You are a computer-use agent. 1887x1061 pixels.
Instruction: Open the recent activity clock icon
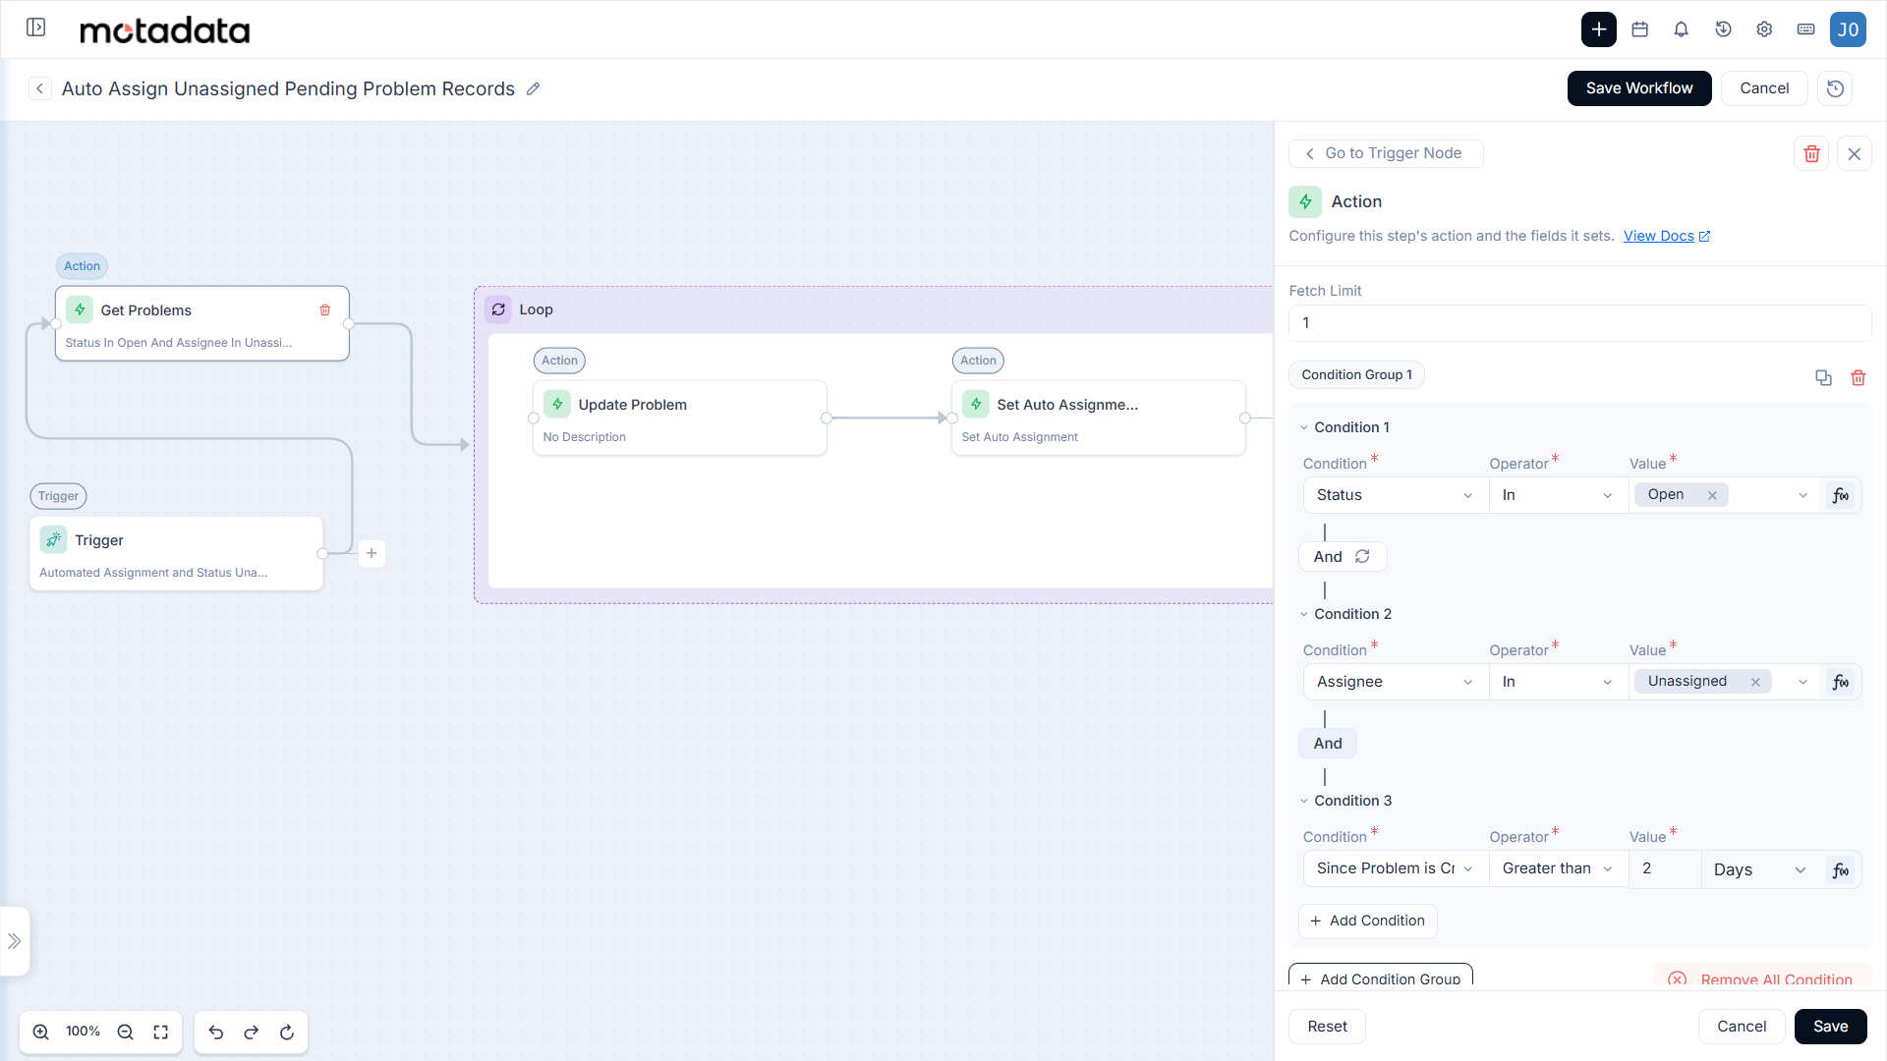[x=1723, y=29]
